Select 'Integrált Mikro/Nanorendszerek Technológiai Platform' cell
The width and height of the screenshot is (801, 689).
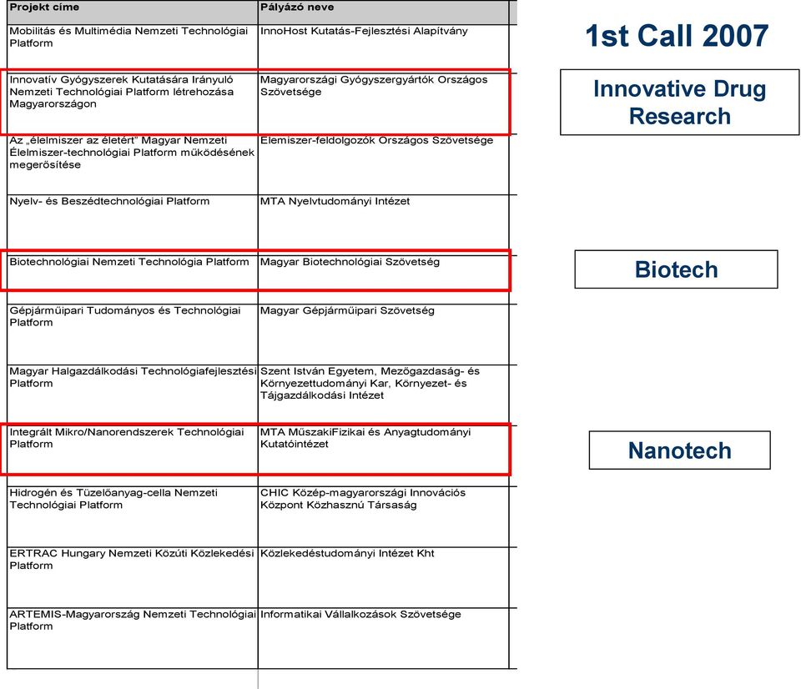(x=133, y=455)
